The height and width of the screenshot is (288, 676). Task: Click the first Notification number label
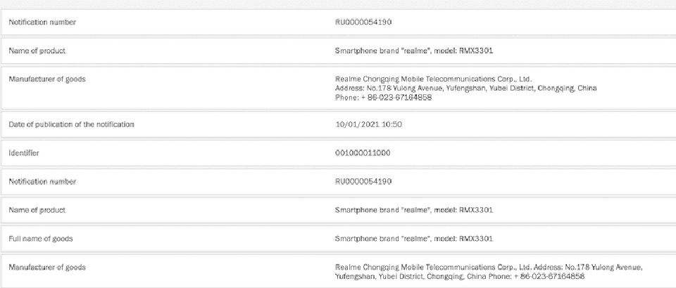coord(42,22)
